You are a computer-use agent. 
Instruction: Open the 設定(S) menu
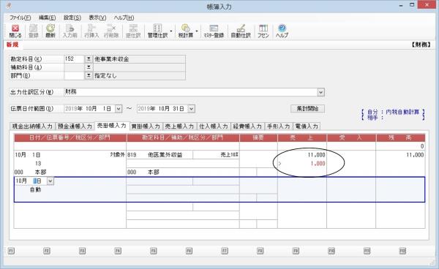72,18
